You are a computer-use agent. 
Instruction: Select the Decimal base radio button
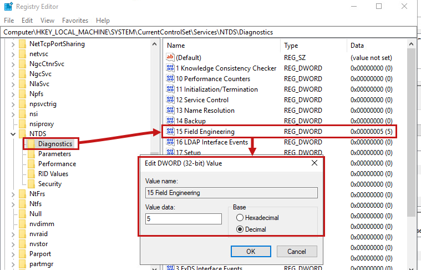(x=240, y=229)
